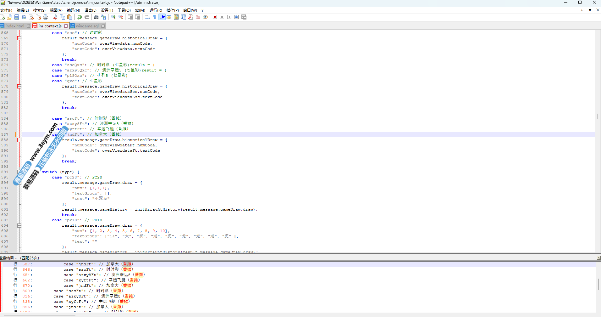Image resolution: width=601 pixels, height=317 pixels.
Task: Click the Save file toolbar icon
Action: coord(17,17)
